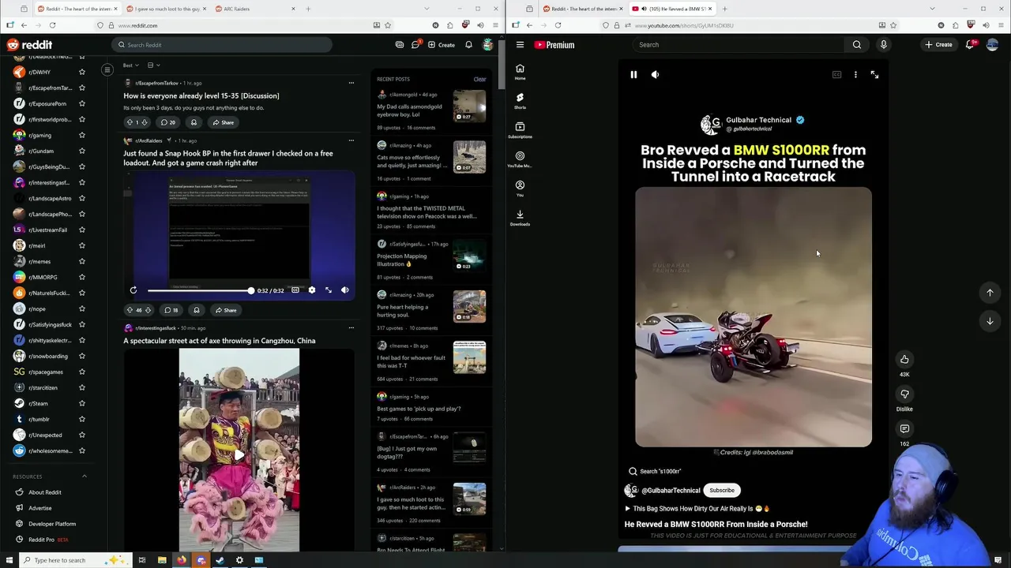Open the 20 comments on the Tarkov post
The height and width of the screenshot is (568, 1011).
pyautogui.click(x=168, y=122)
